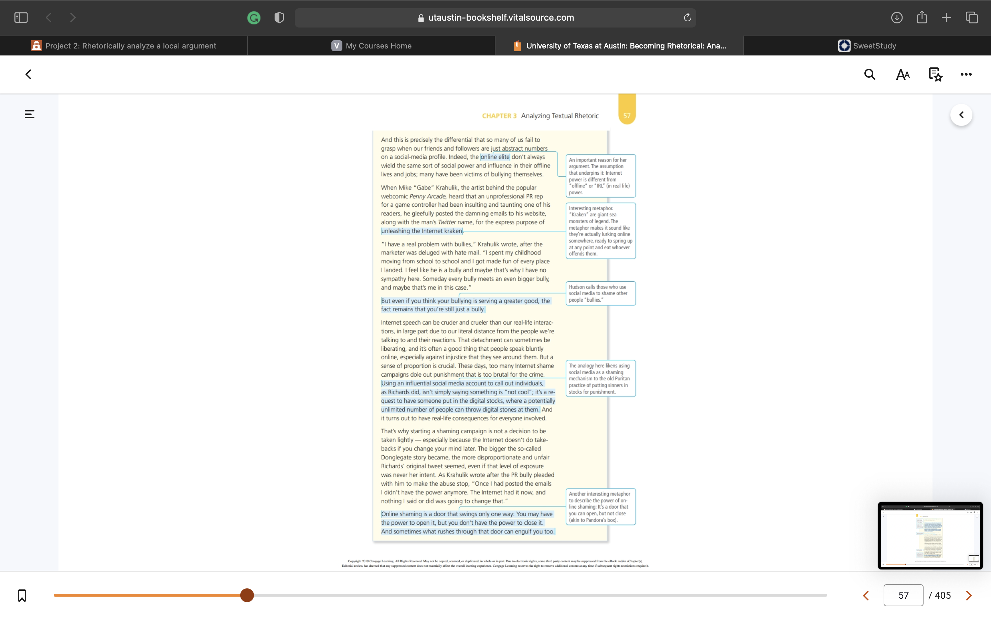Open the search magnifier in the reader

pyautogui.click(x=870, y=75)
